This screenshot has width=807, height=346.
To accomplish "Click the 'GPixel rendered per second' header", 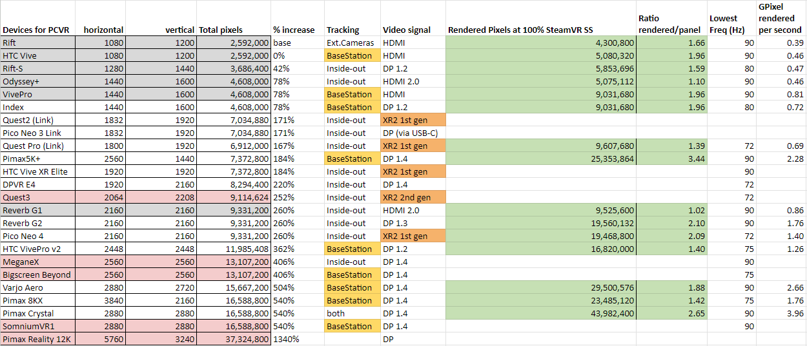I will coord(780,18).
